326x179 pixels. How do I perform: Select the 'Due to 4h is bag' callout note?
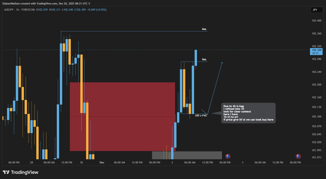pyautogui.click(x=248, y=113)
